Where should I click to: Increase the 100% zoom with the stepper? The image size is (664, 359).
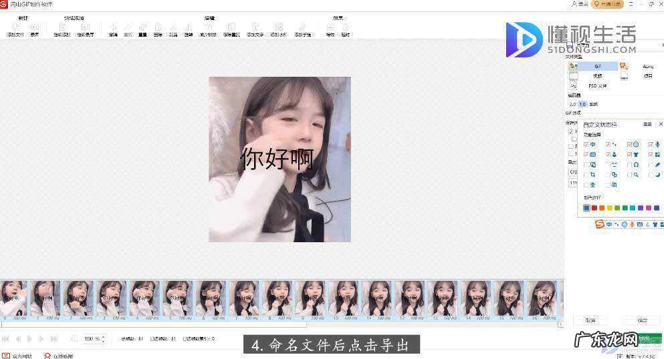coord(104,336)
